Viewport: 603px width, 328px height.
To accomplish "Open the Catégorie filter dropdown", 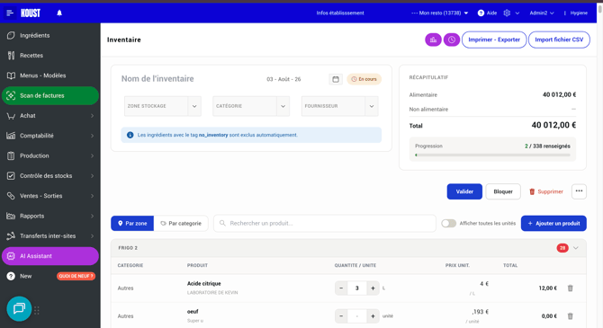I will coord(251,106).
